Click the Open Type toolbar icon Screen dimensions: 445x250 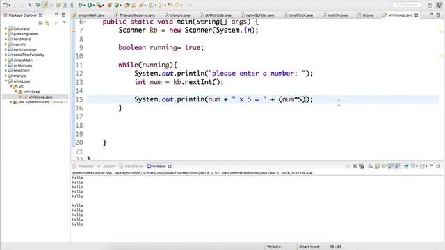click(x=127, y=5)
